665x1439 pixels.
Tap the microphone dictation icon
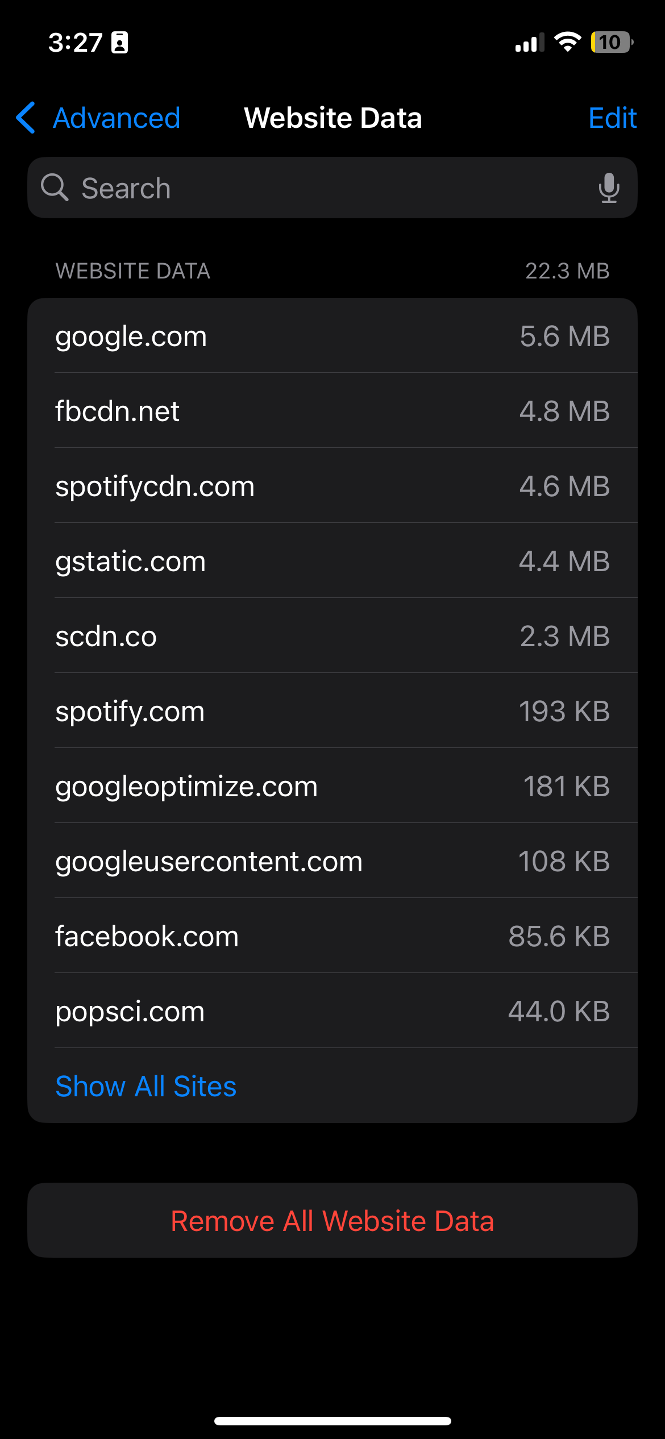coord(609,188)
